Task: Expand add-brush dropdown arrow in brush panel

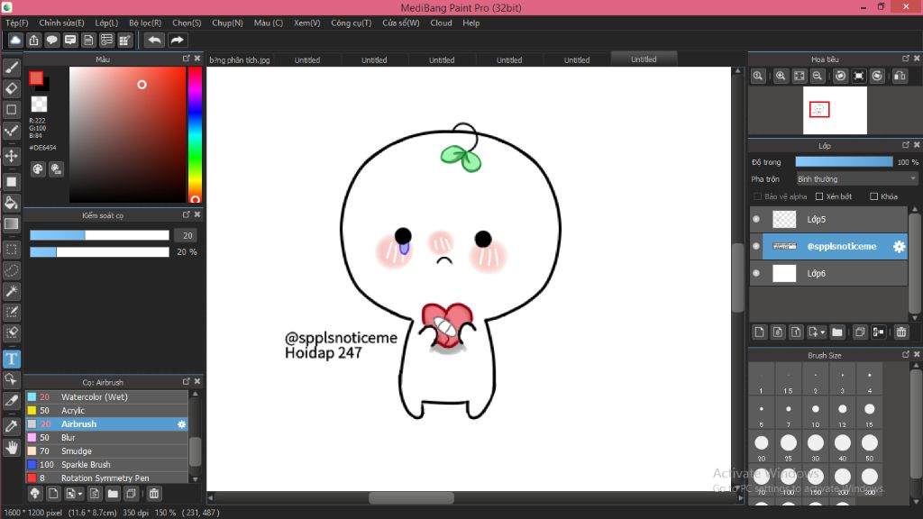Action: pos(80,493)
